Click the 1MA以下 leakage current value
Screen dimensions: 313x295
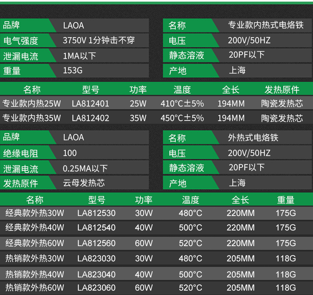79,56
